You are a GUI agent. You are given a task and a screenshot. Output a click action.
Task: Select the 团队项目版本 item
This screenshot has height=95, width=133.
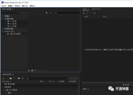pyautogui.click(x=16, y=34)
